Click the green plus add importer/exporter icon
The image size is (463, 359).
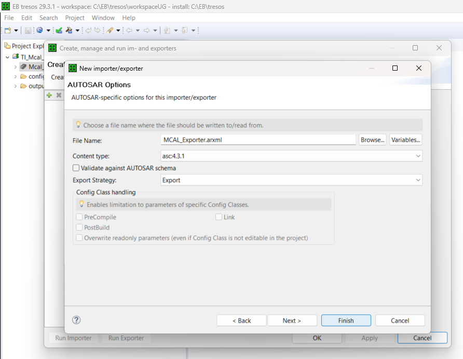coord(49,96)
